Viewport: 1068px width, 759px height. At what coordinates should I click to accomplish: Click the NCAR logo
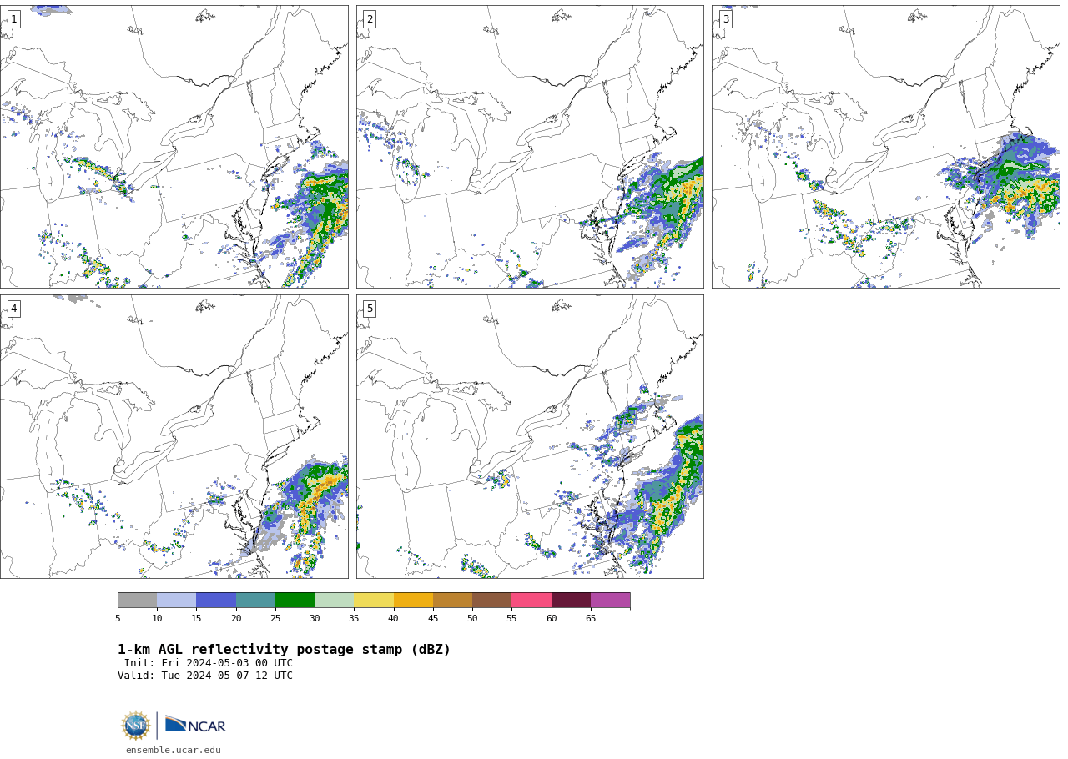pyautogui.click(x=195, y=725)
